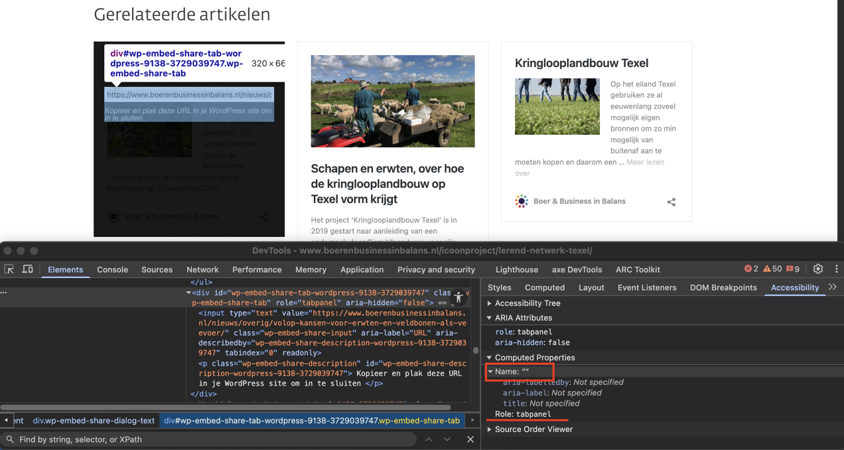Go to previous search result arrow
Image resolution: width=844 pixels, height=450 pixels.
pyautogui.click(x=429, y=439)
